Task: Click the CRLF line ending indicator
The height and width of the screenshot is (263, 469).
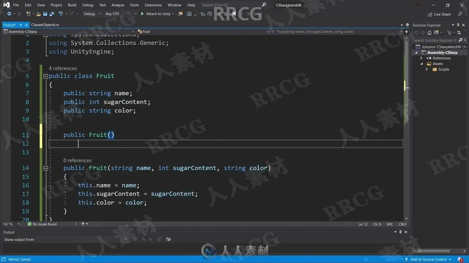Action: coord(402,224)
